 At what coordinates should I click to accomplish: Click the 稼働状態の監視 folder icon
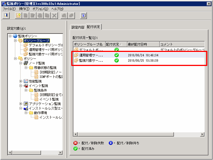point(31,67)
